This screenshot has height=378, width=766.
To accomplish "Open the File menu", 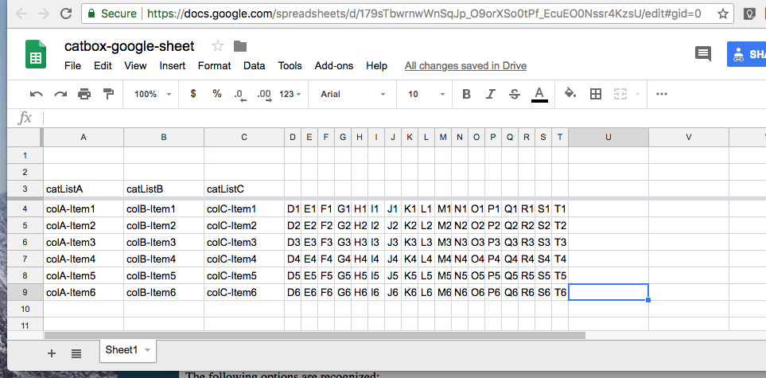I will click(x=73, y=65).
